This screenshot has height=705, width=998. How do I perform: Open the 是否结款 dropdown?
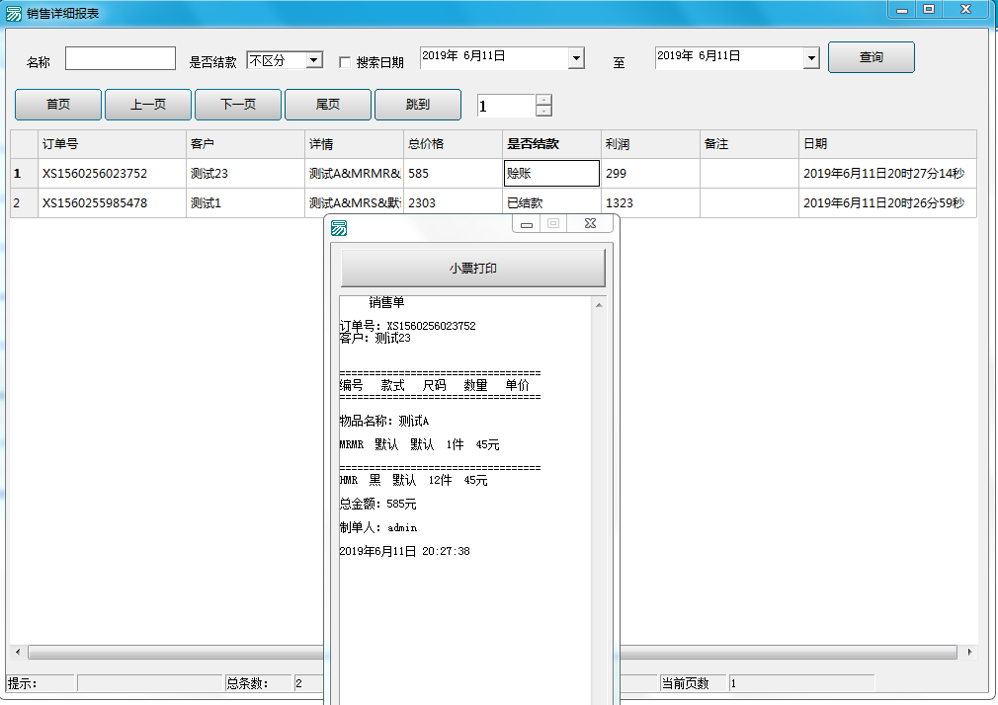tap(313, 60)
